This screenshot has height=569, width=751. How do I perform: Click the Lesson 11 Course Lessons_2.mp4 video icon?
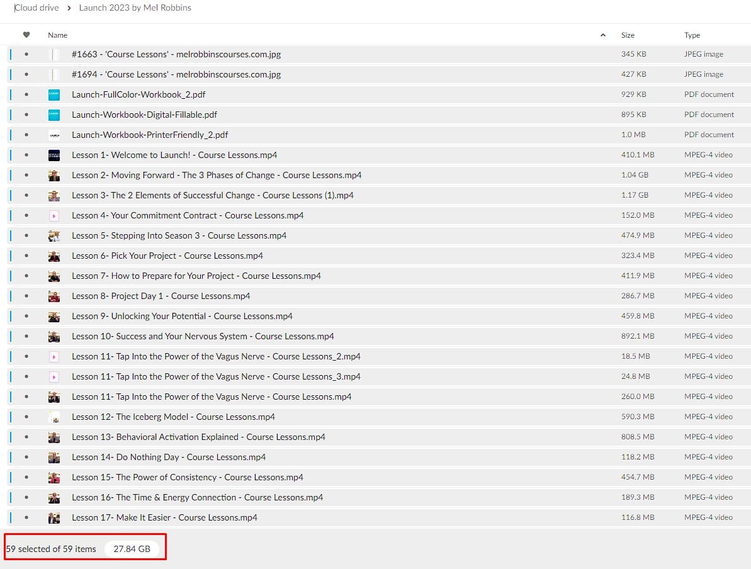point(54,356)
